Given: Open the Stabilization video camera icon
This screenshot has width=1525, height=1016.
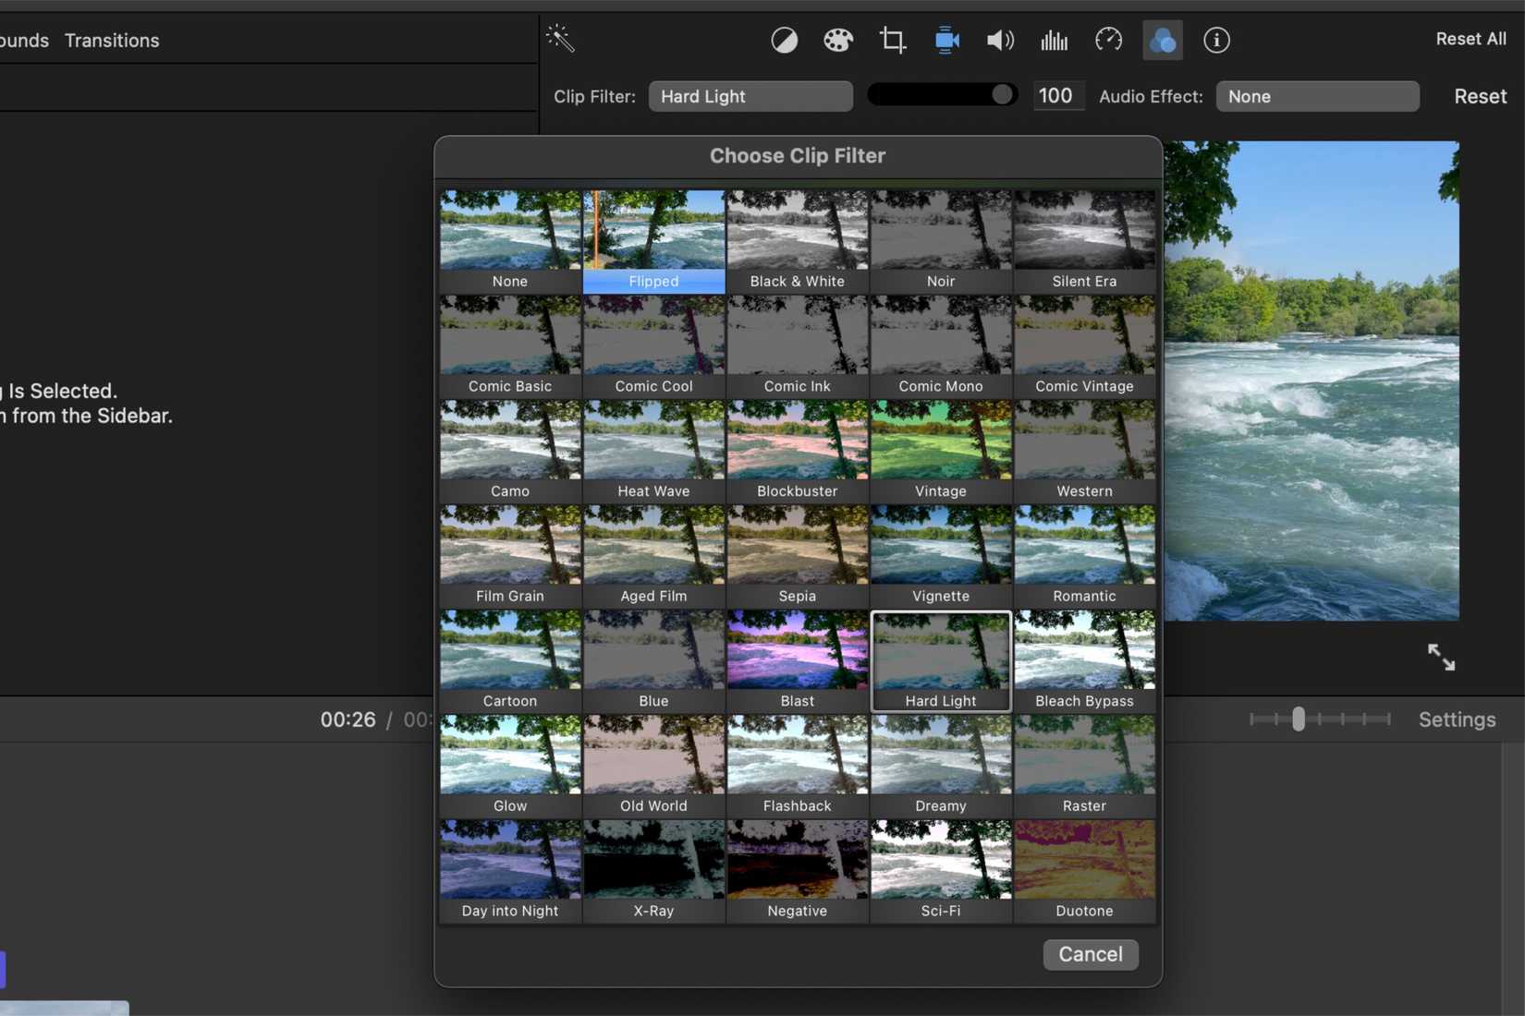Looking at the screenshot, I should point(945,40).
